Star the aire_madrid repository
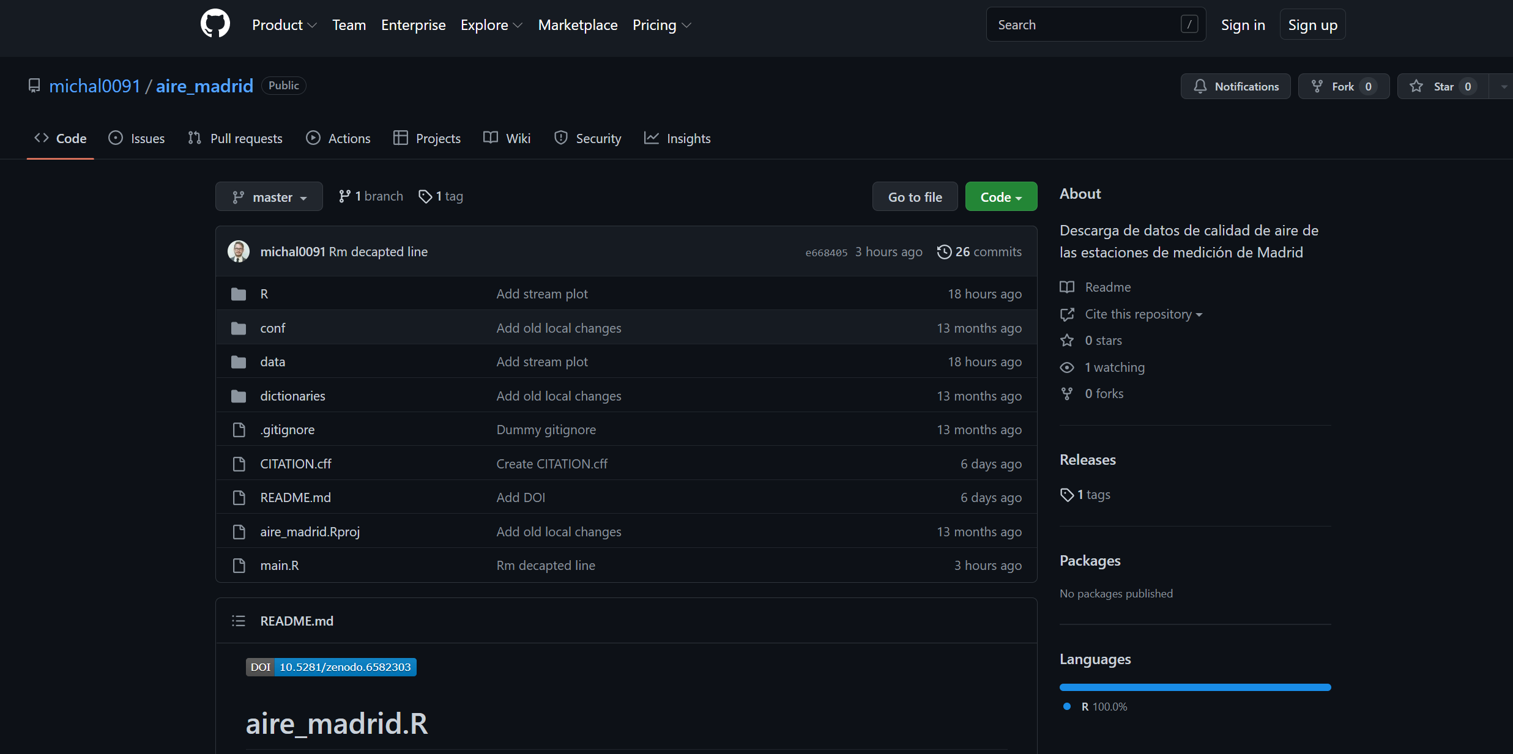The width and height of the screenshot is (1513, 754). click(1442, 86)
